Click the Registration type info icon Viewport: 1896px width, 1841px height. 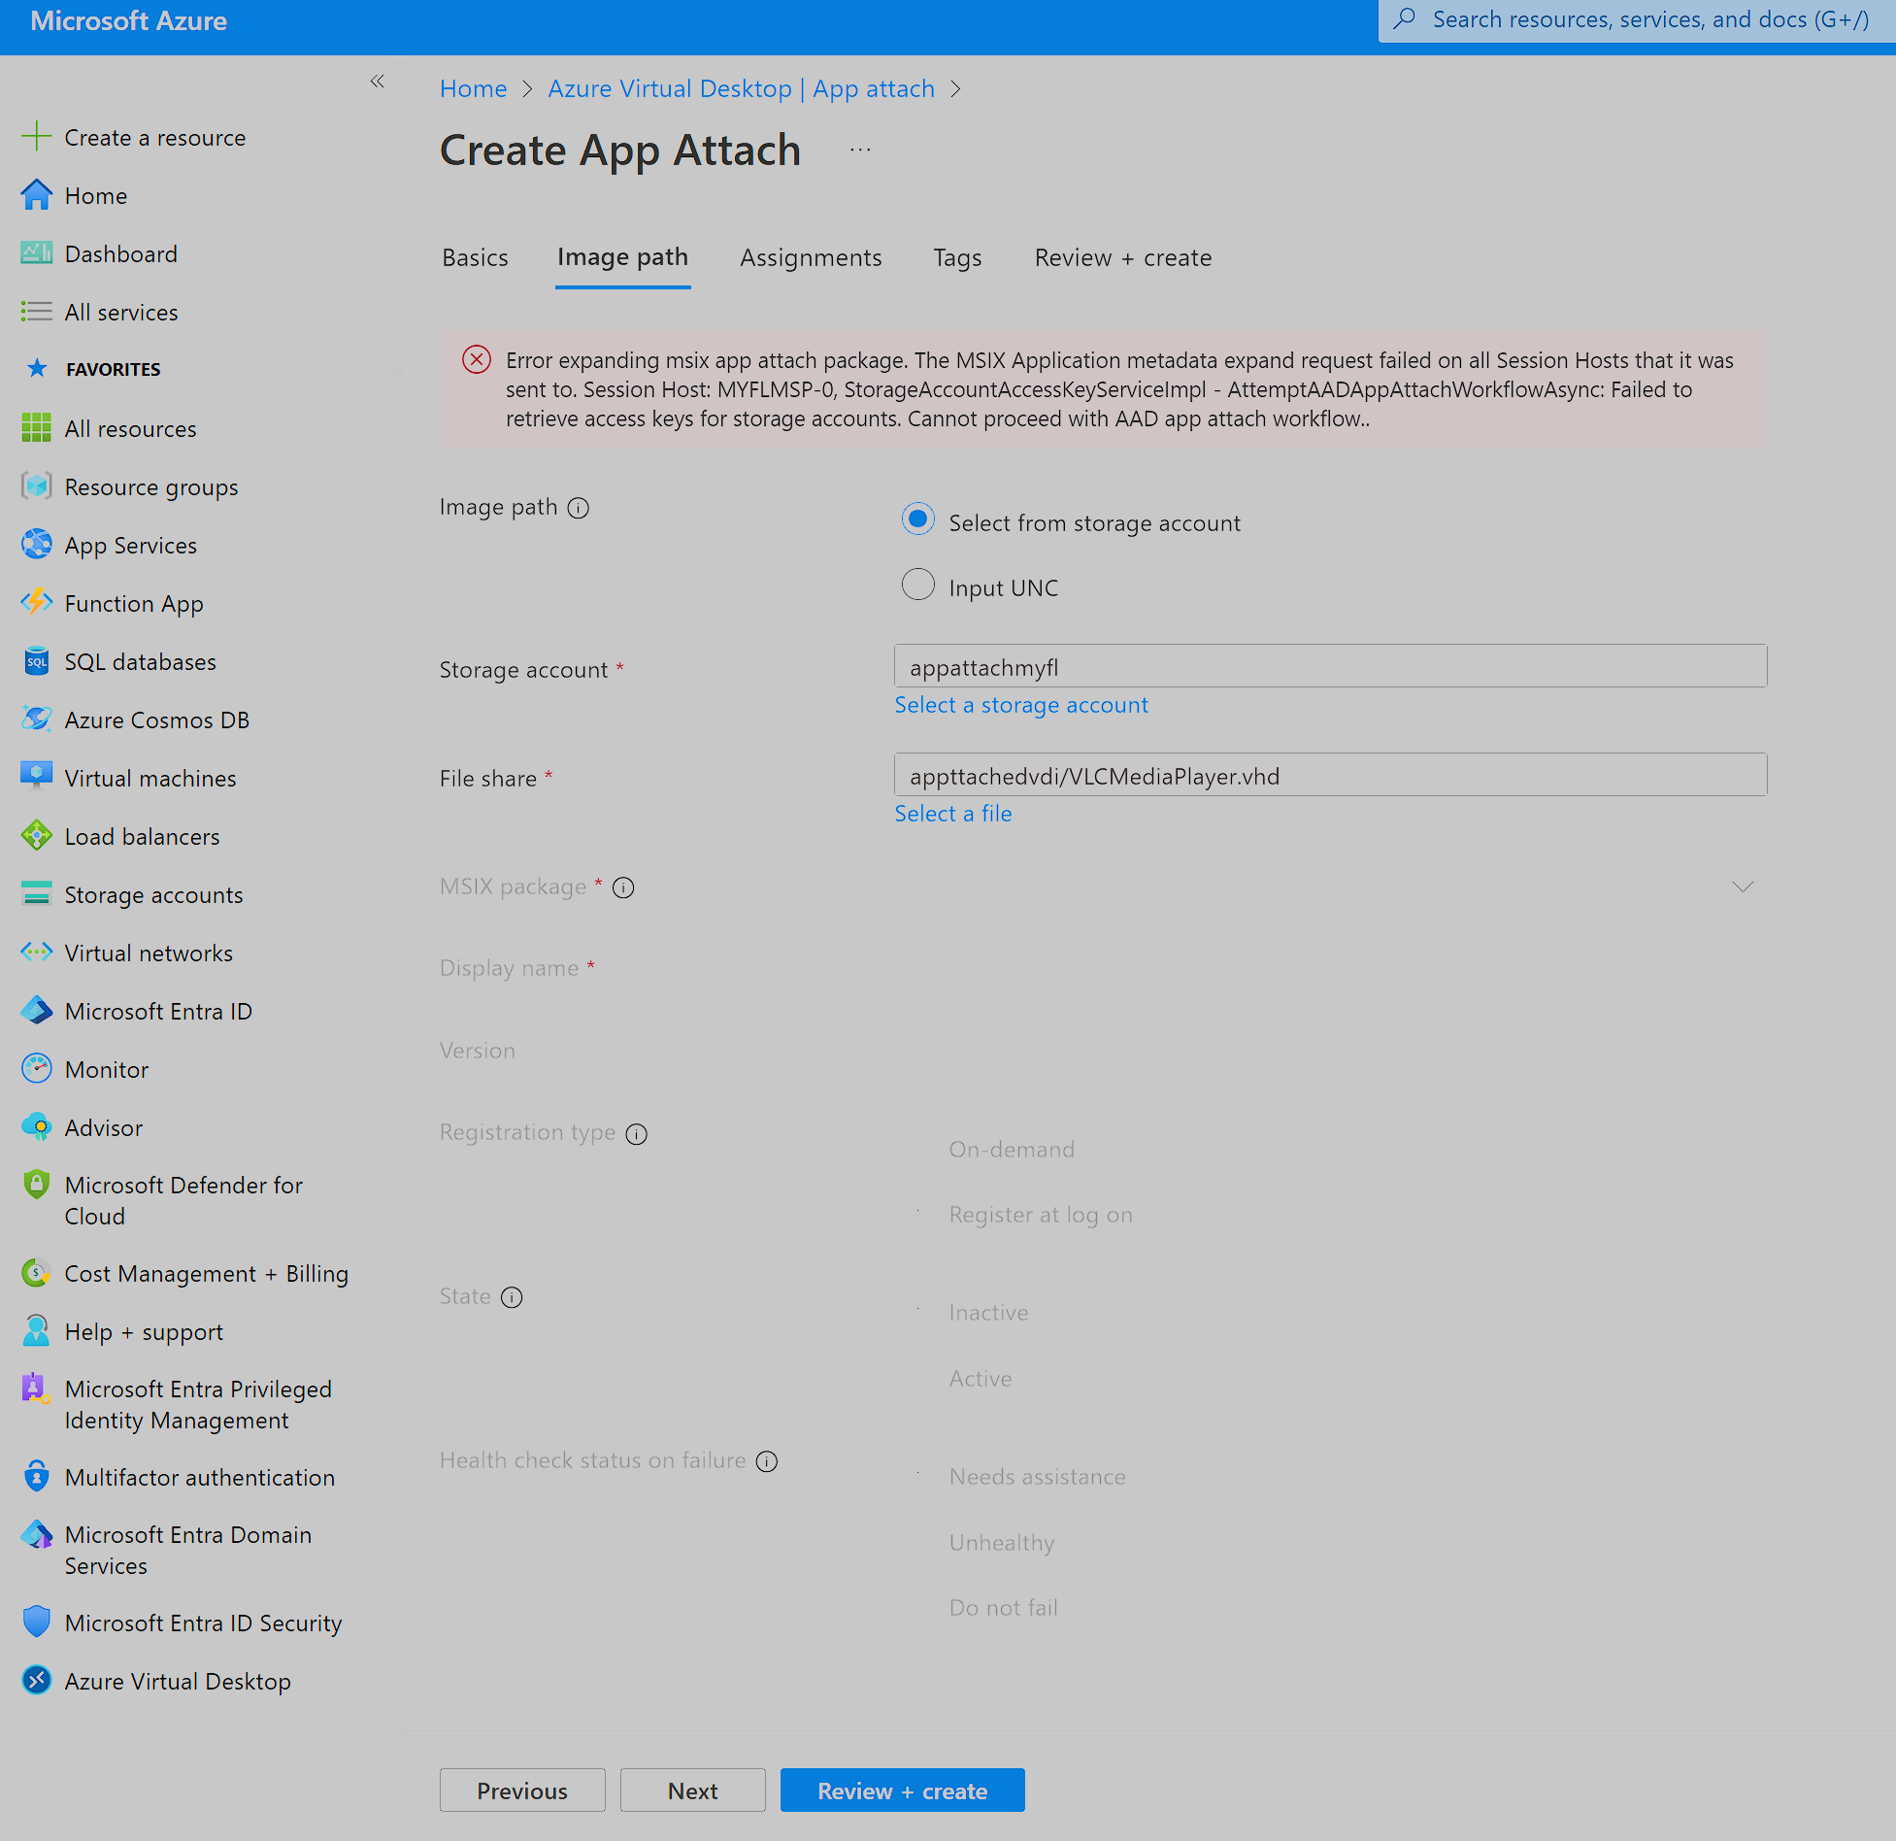[x=636, y=1133]
